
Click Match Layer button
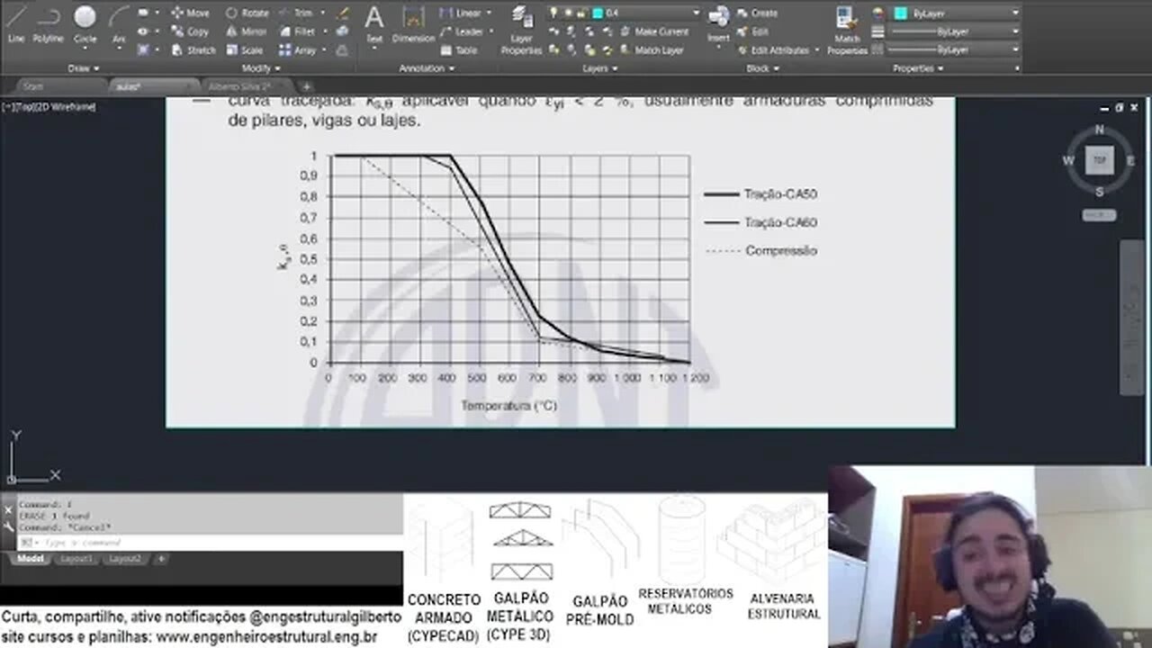tap(652, 50)
